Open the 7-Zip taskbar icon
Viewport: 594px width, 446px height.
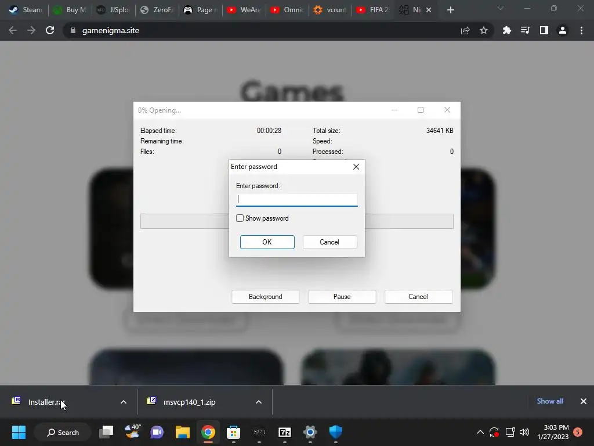[x=284, y=432]
